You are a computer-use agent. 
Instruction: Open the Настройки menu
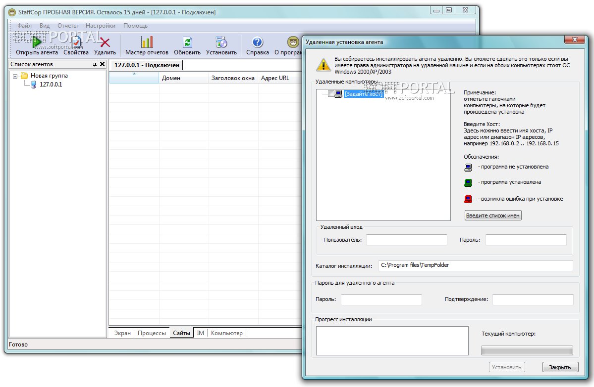tap(101, 26)
